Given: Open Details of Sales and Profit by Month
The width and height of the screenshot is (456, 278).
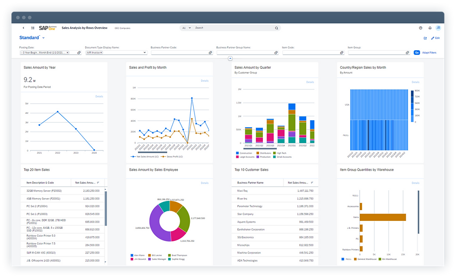Looking at the screenshot, I should tap(205, 82).
